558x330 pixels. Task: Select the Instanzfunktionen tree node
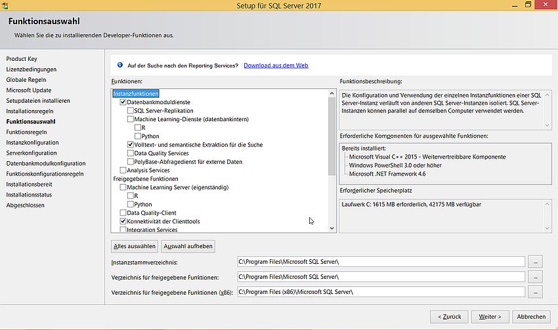click(136, 94)
